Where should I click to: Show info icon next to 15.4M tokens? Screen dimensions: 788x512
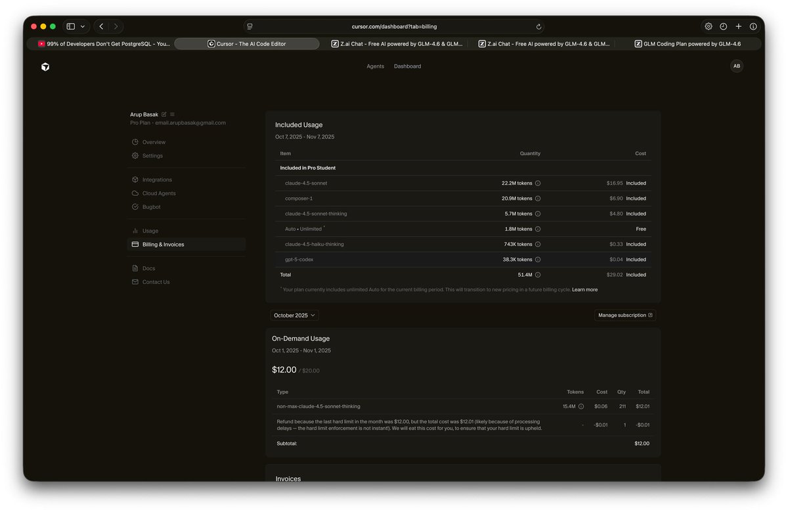(x=581, y=406)
